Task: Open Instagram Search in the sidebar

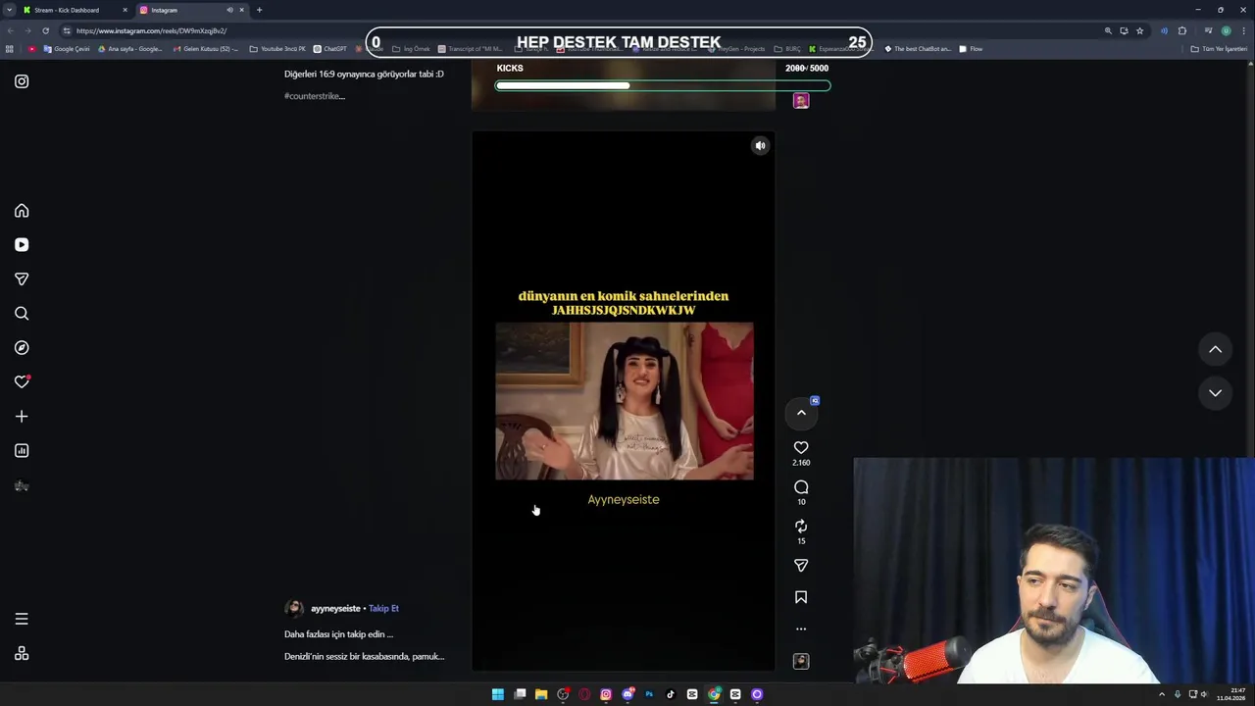Action: pos(22,314)
